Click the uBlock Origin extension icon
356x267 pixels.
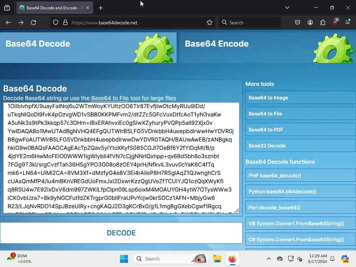point(335,22)
